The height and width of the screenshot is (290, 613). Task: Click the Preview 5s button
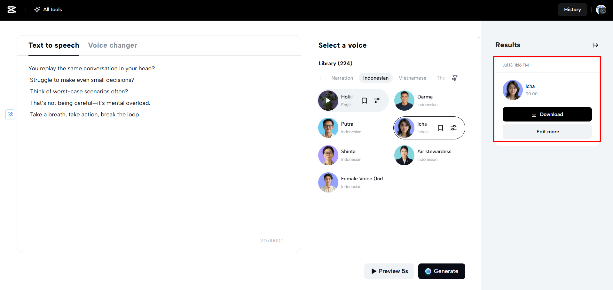coord(389,271)
